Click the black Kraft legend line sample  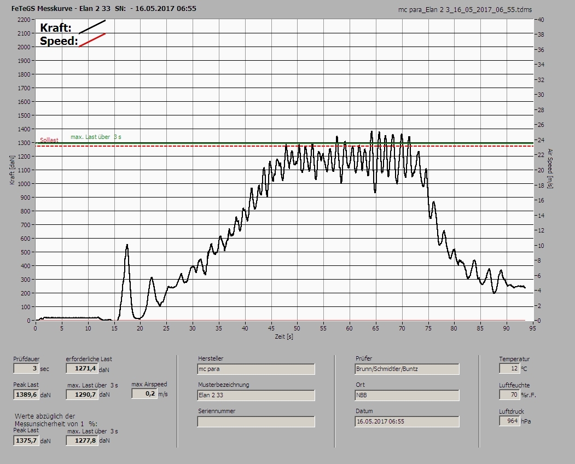(92, 27)
